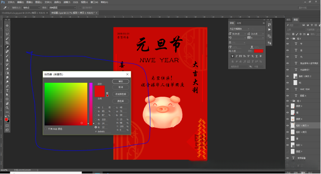The image size is (321, 174).
Task: Select the Clone Stamp tool
Action: point(7,60)
